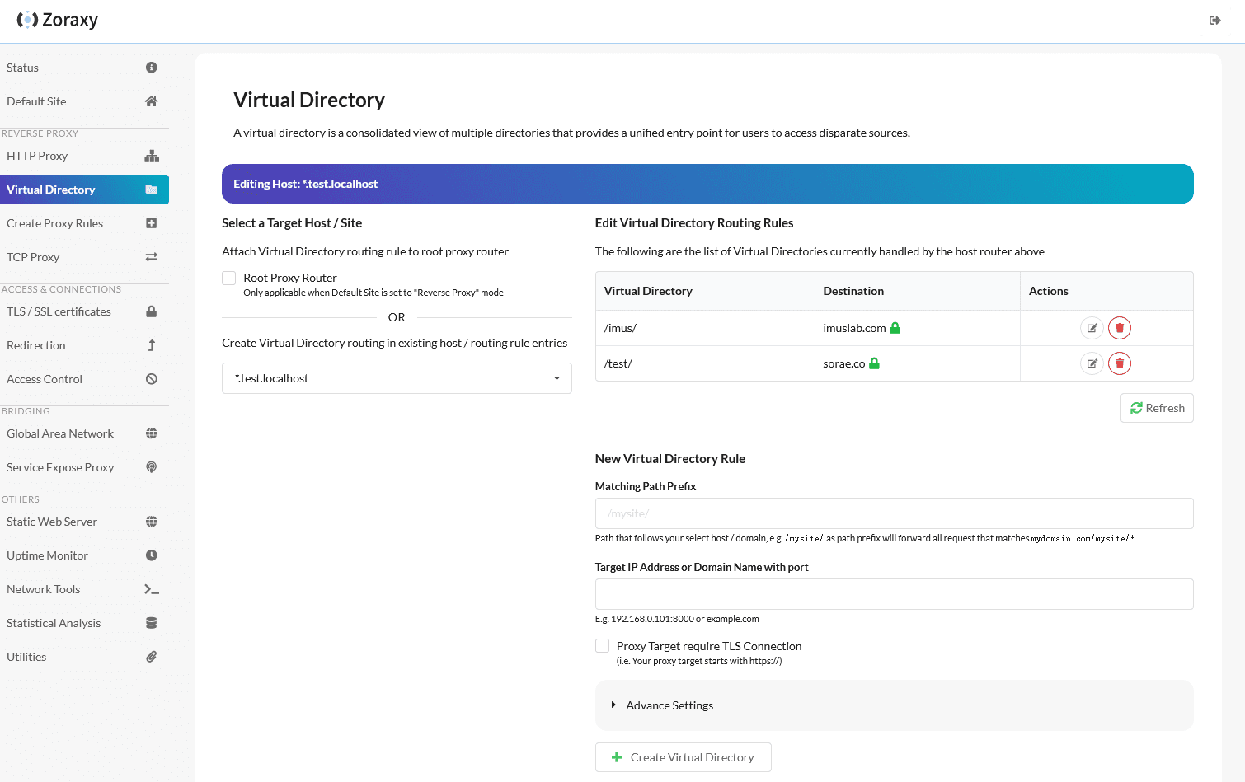Click the logout icon in the top right
This screenshot has height=782, width=1245.
pyautogui.click(x=1214, y=21)
